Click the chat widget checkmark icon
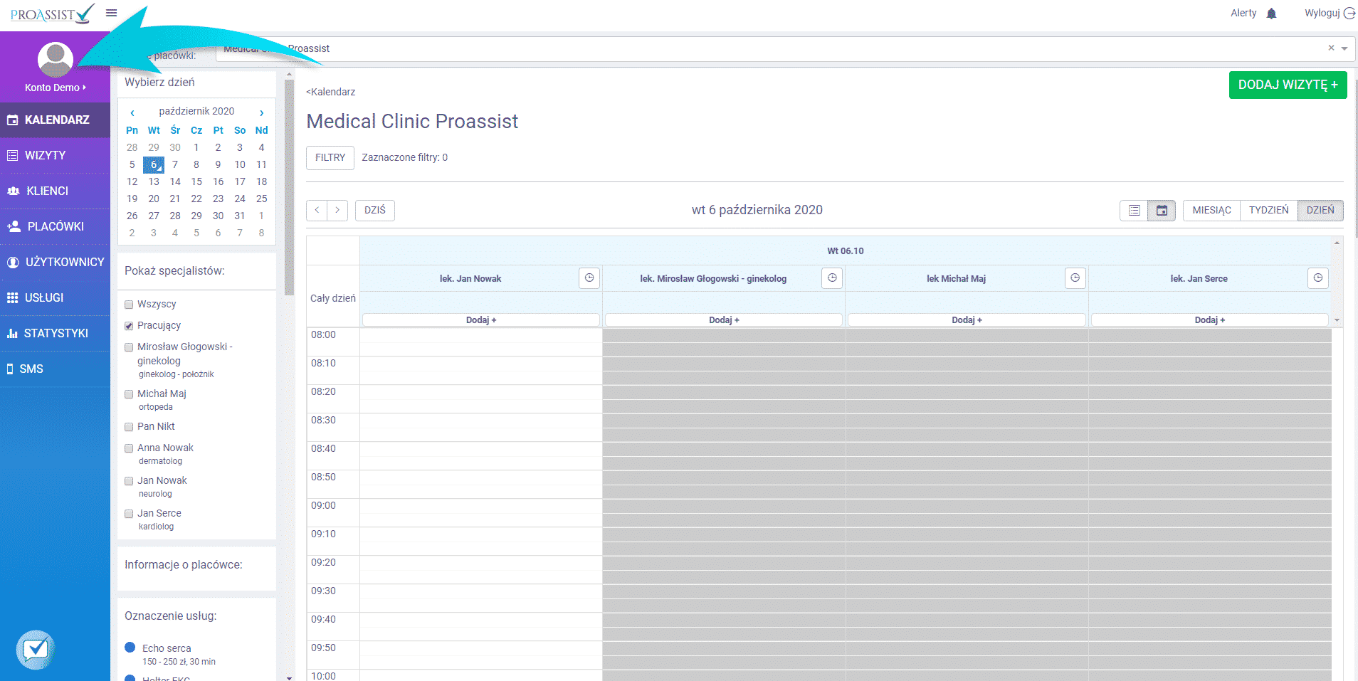 (x=35, y=650)
